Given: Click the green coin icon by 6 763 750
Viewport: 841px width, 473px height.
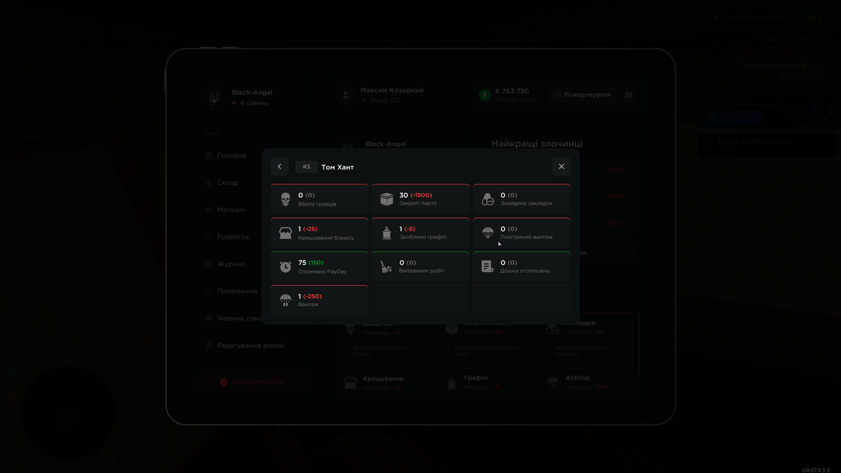Looking at the screenshot, I should click(x=485, y=95).
